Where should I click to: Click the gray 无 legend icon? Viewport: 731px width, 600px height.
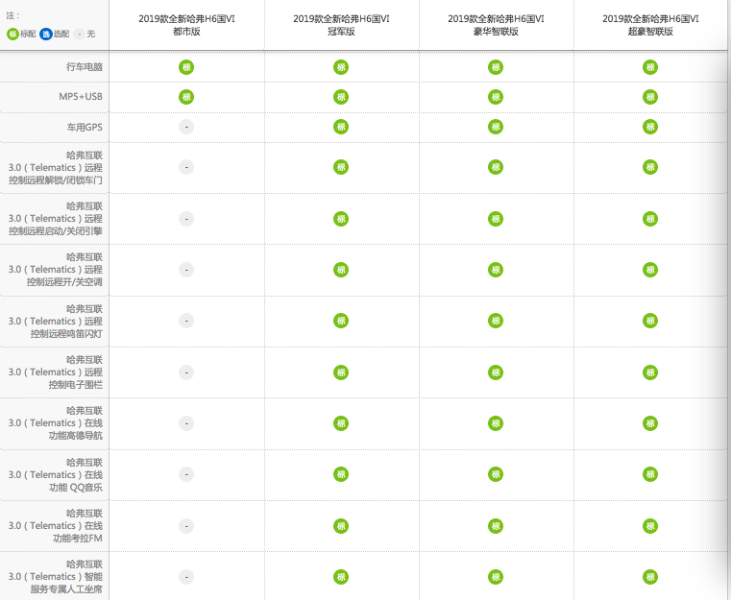coord(80,34)
